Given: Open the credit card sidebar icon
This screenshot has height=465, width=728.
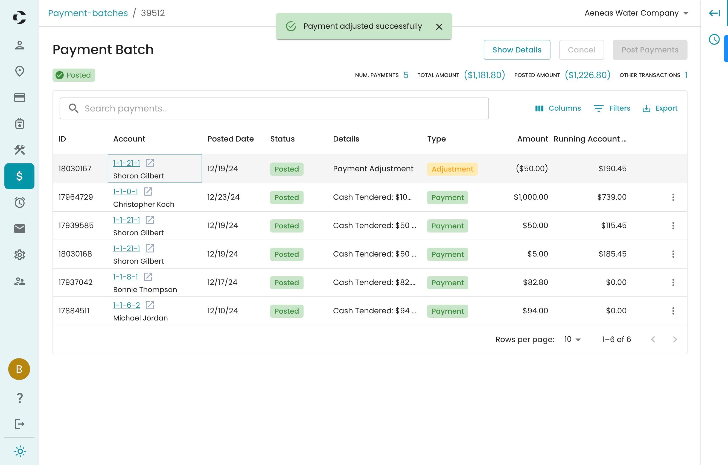Looking at the screenshot, I should (x=20, y=98).
